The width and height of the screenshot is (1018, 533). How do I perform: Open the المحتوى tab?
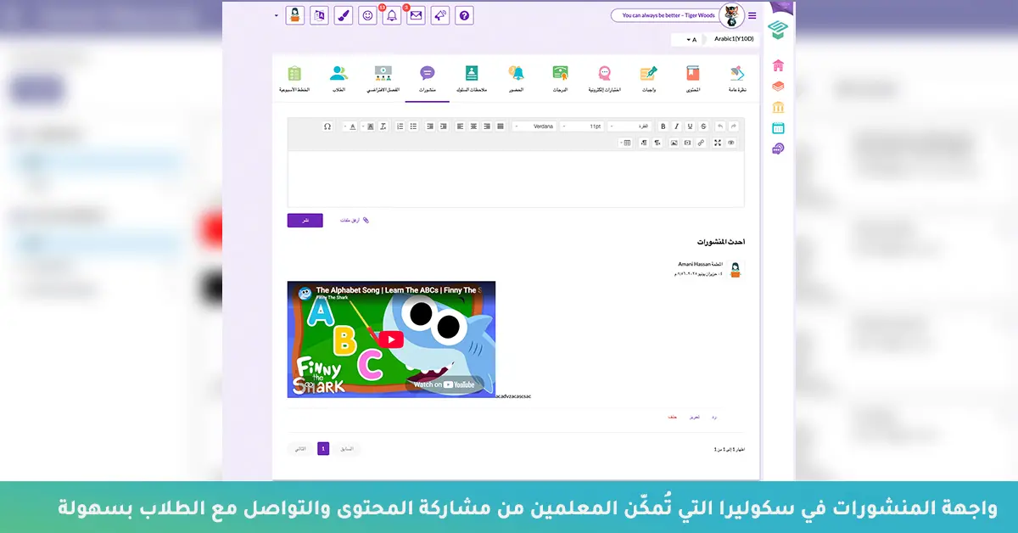(x=692, y=79)
